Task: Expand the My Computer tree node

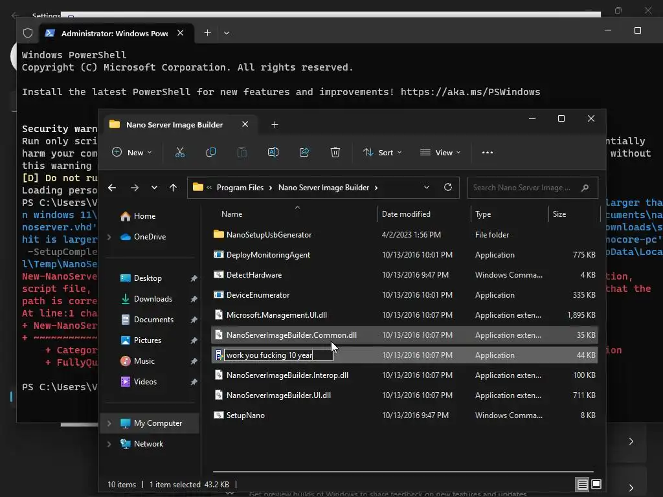Action: tap(109, 423)
